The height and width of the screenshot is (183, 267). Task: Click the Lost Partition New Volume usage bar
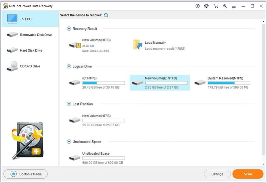pyautogui.click(x=103, y=121)
